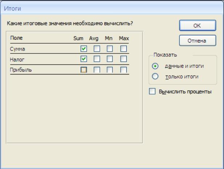Image resolution: width=224 pixels, height=169 pixels.
Task: Click the Прибыль field label
Action: (x=21, y=70)
